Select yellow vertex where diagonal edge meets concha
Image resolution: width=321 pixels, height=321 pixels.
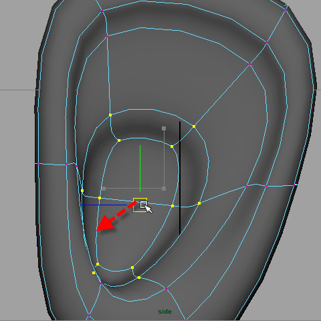194,126
